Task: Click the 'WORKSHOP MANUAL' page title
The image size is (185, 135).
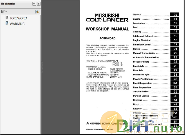Action: (x=107, y=29)
